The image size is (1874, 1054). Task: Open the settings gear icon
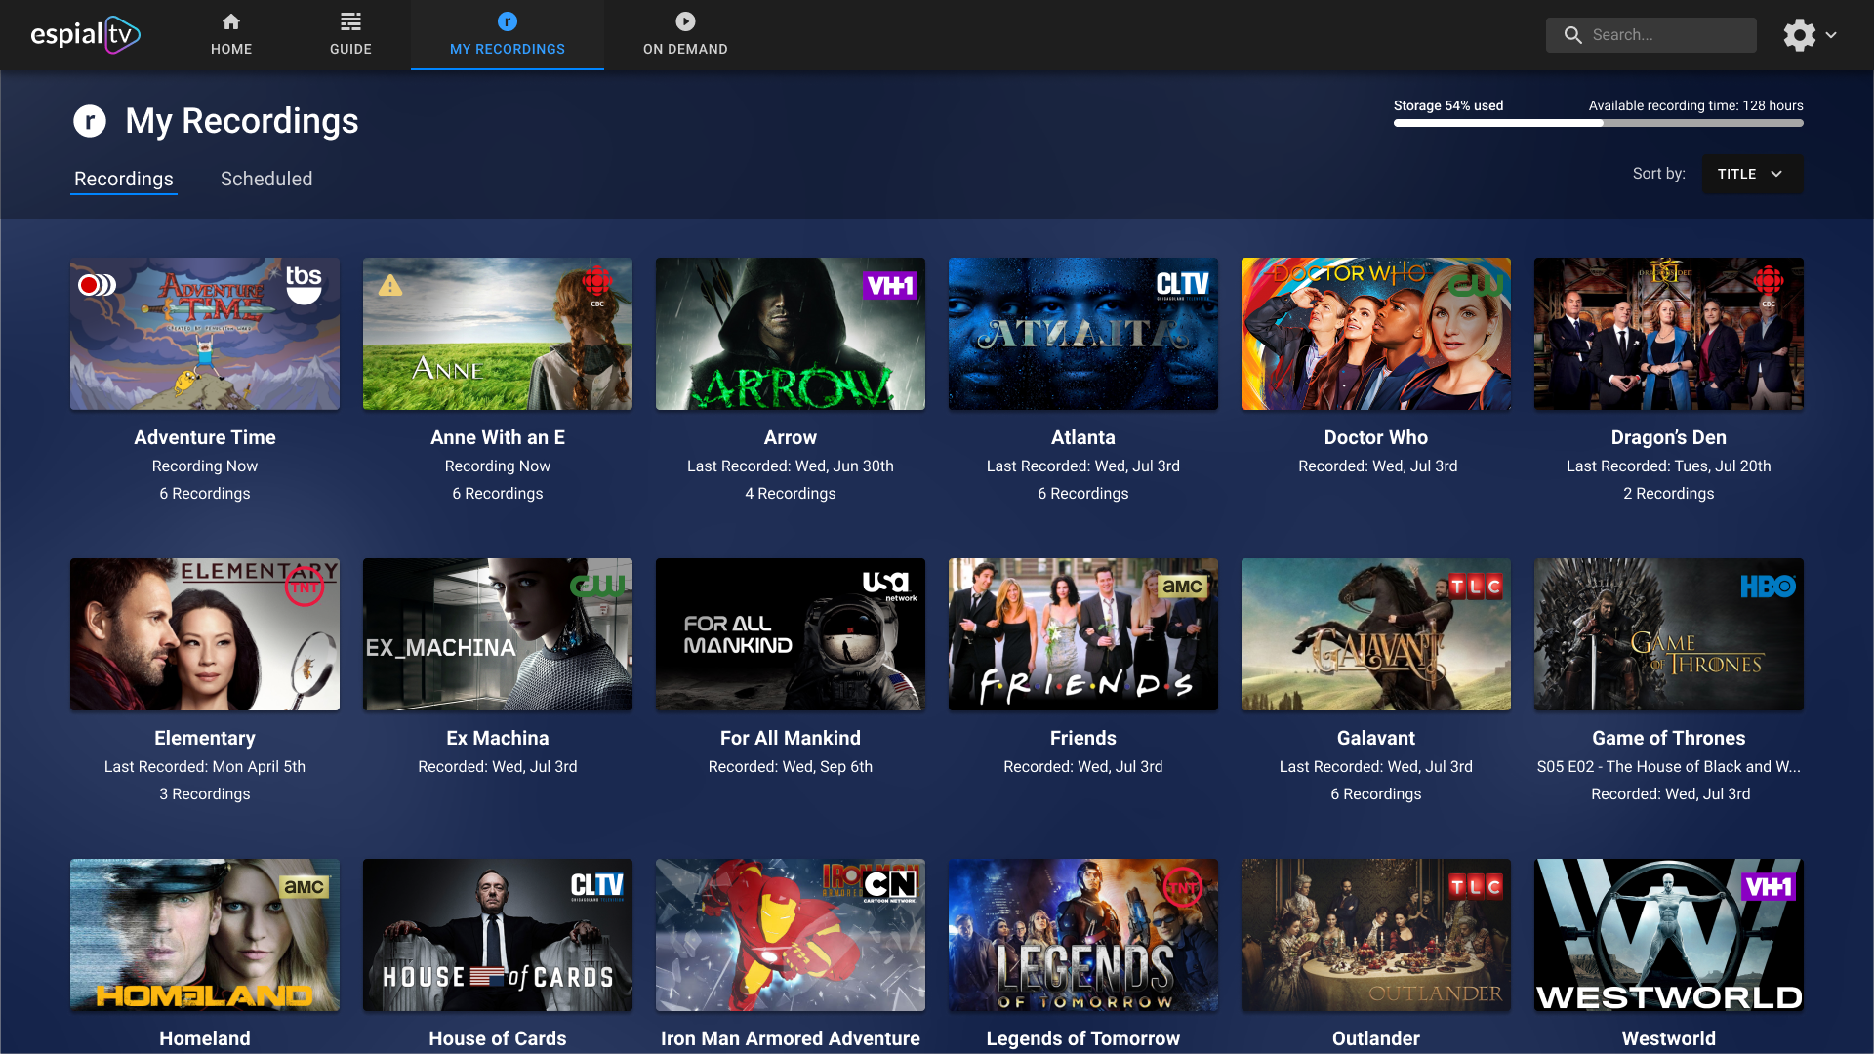click(x=1799, y=35)
